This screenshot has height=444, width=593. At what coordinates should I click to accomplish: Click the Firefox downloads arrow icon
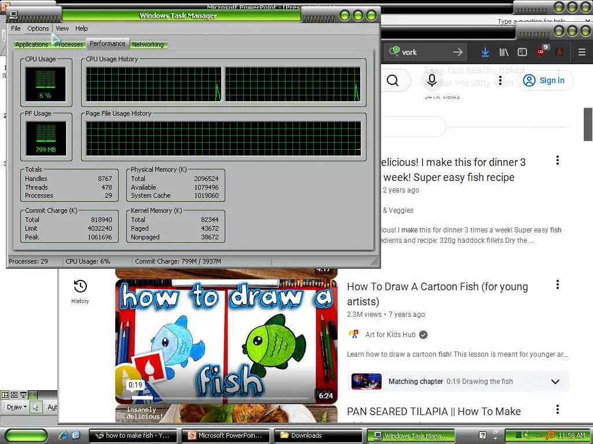[485, 52]
